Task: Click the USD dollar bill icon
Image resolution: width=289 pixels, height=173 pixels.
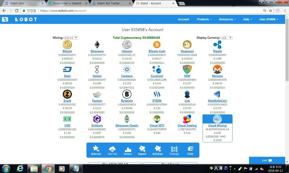Action: point(67,119)
